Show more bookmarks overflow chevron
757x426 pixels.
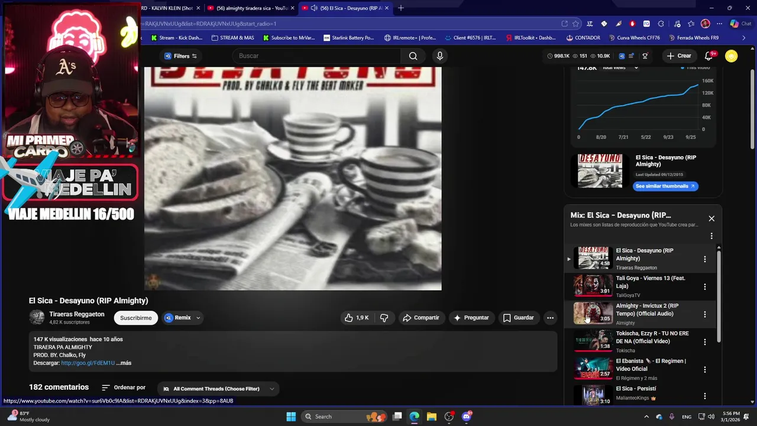(744, 38)
